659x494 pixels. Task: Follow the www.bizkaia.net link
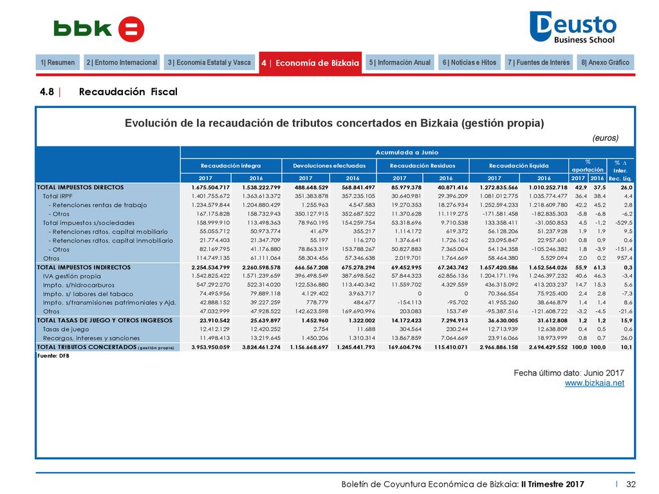tap(594, 383)
